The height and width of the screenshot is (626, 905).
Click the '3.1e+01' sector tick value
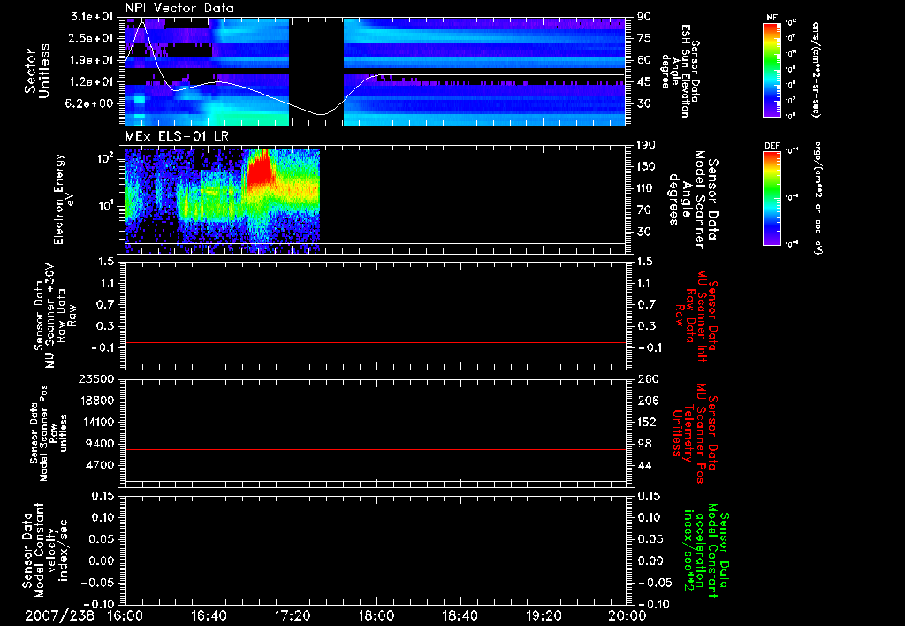click(x=92, y=17)
